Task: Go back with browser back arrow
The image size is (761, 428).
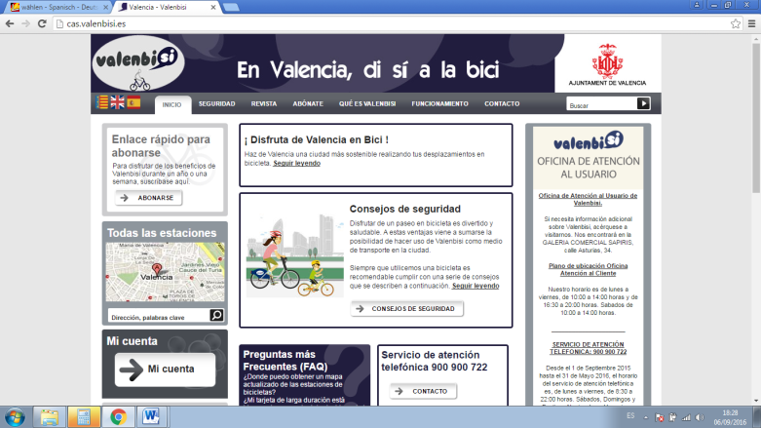Action: click(10, 23)
